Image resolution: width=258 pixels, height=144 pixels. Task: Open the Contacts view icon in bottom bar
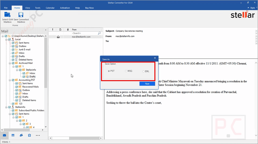[x=21, y=135]
